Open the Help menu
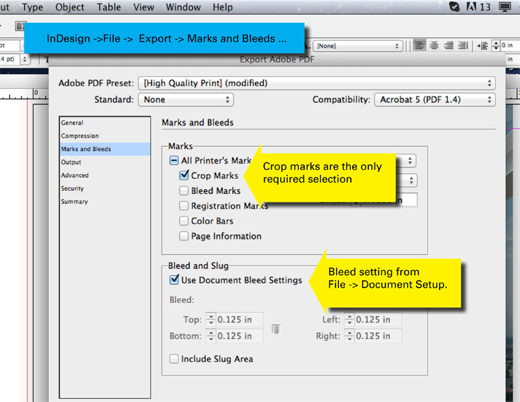Screen dimensions: 520x402 tap(223, 7)
